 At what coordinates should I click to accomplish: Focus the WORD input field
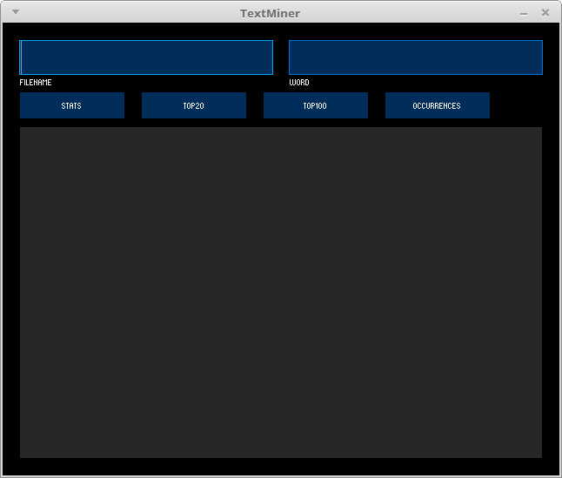coord(416,57)
